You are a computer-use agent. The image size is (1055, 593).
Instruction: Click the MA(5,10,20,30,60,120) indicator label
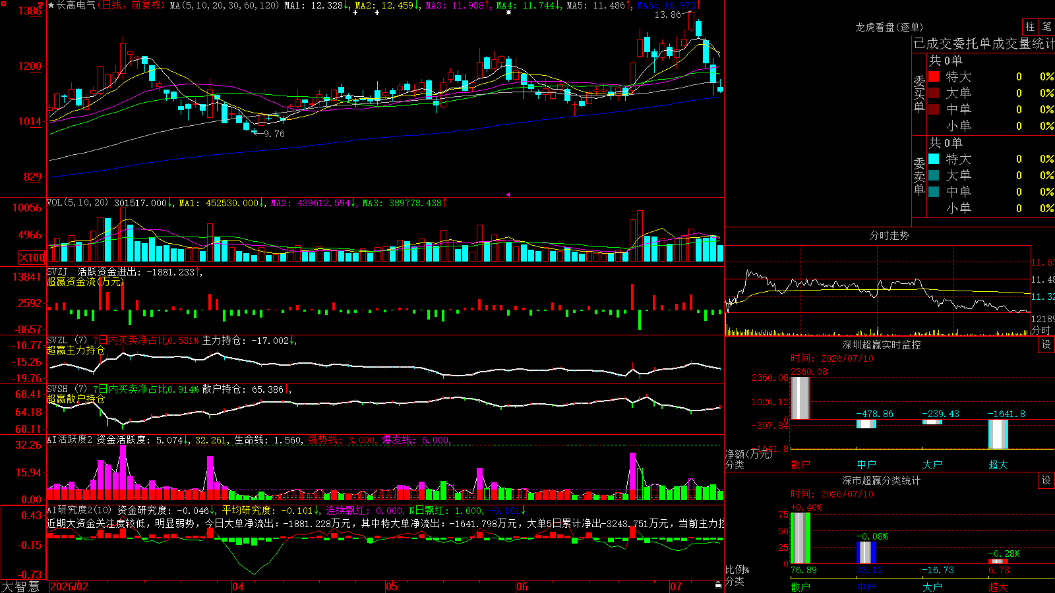click(x=225, y=5)
